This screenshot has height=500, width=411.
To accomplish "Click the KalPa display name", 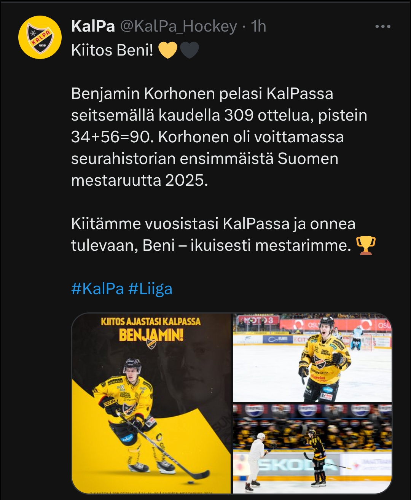I will 93,26.
